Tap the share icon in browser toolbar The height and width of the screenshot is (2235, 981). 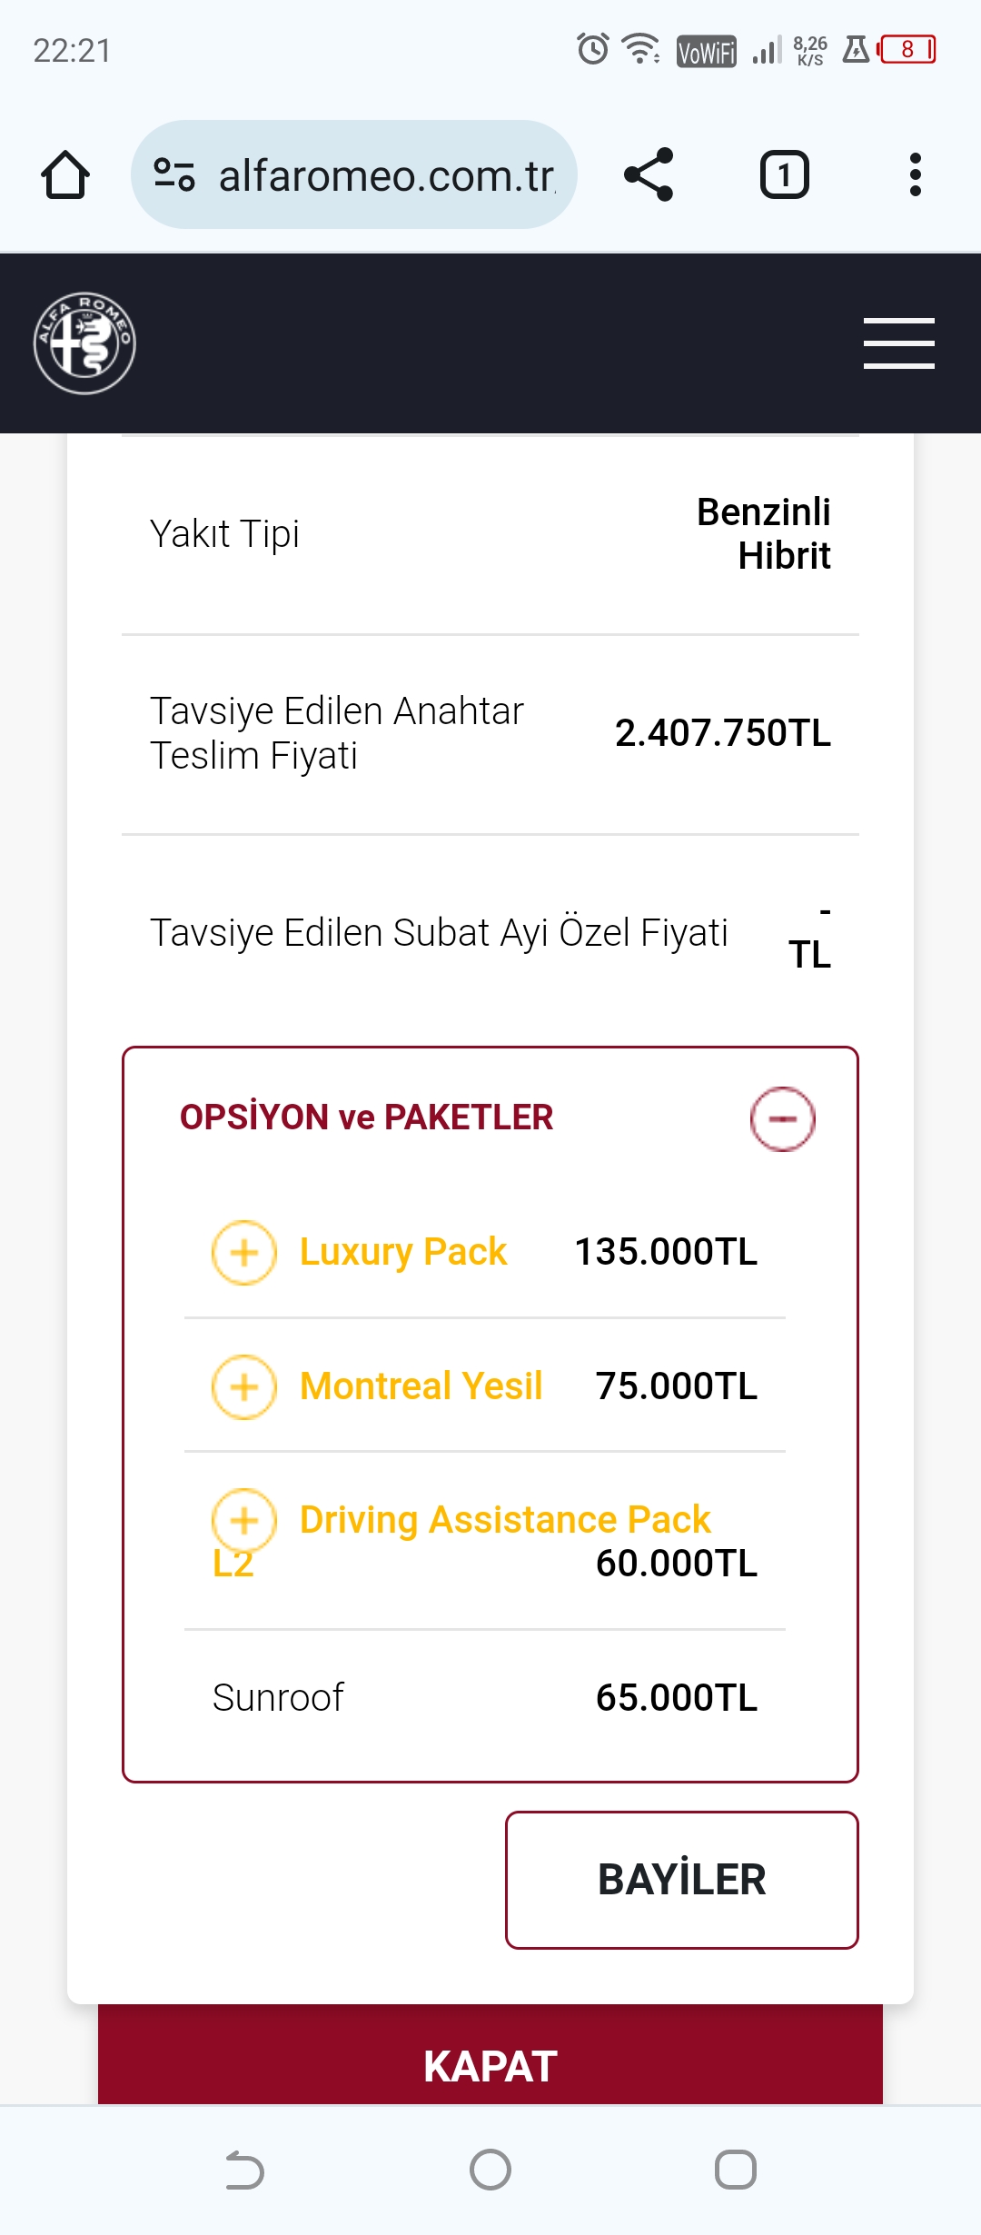649,174
